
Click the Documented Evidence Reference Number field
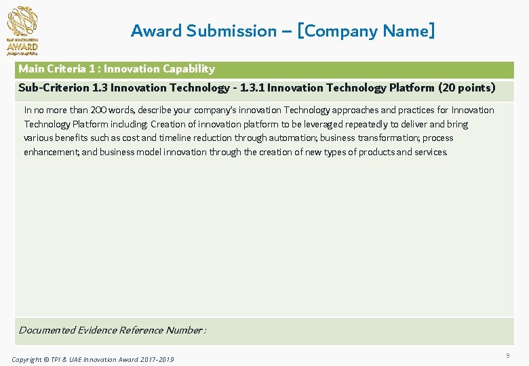tap(112, 330)
